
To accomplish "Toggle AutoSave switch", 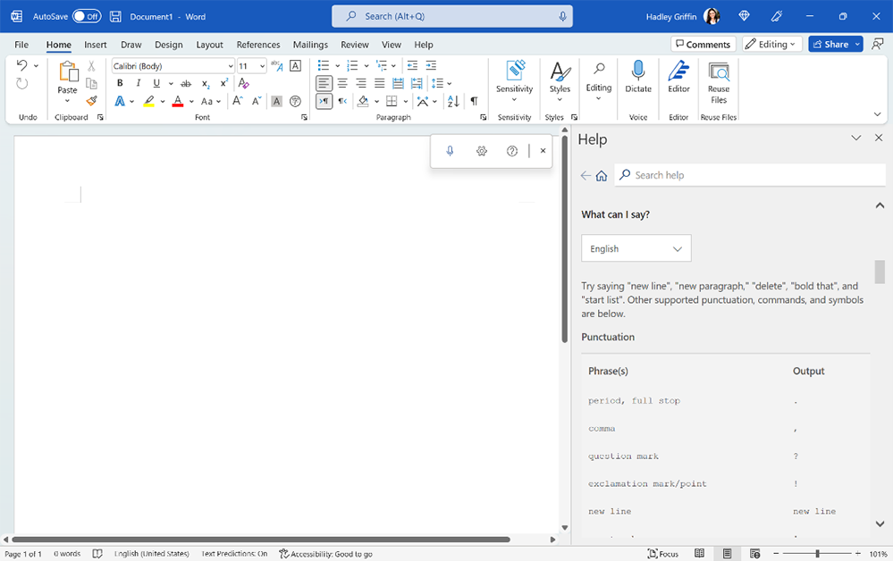I will (87, 16).
